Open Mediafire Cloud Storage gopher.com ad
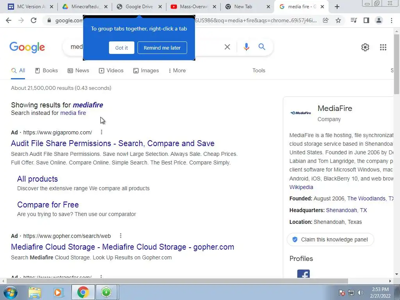The width and height of the screenshot is (400, 300). tap(122, 247)
